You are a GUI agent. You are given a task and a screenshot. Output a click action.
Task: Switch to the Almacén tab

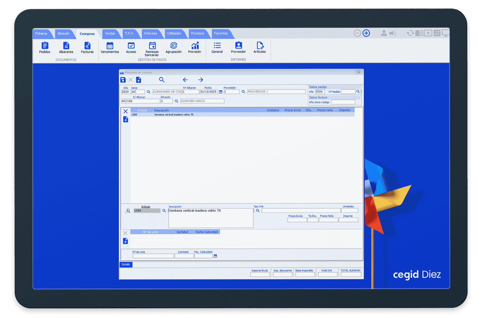pyautogui.click(x=63, y=33)
